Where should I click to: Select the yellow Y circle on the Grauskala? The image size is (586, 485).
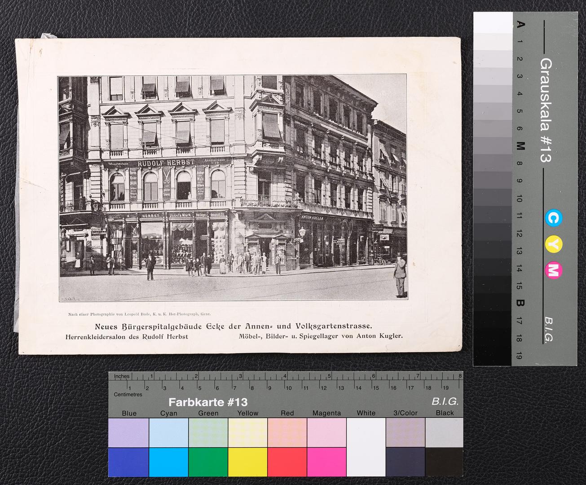click(x=553, y=244)
